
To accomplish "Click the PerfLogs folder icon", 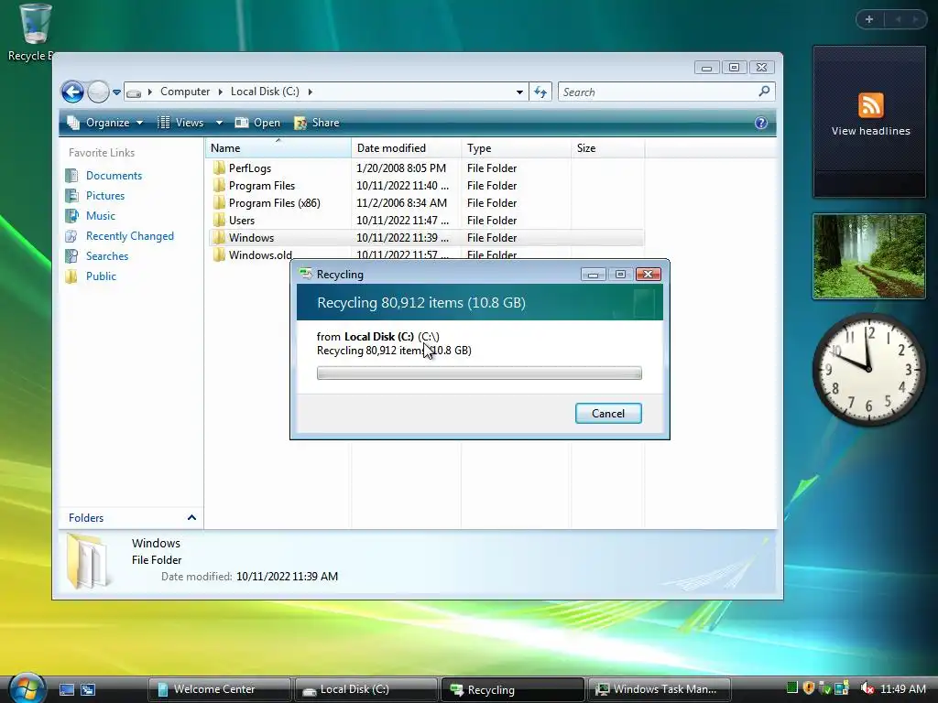I will [219, 168].
